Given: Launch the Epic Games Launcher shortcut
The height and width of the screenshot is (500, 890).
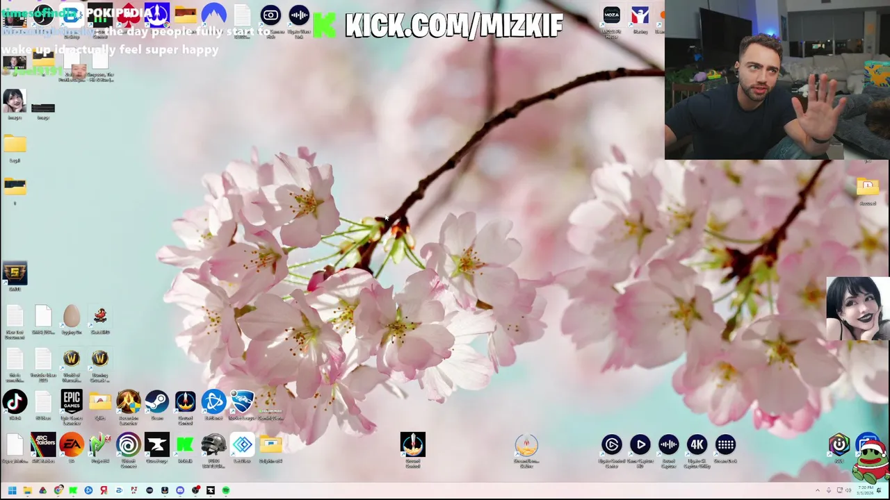Looking at the screenshot, I should click(72, 402).
